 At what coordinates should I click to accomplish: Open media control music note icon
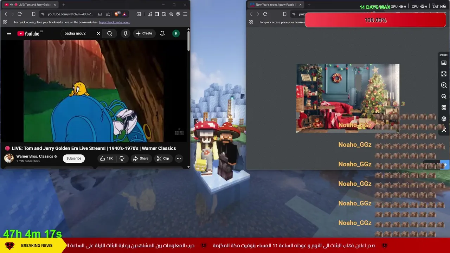(x=150, y=14)
